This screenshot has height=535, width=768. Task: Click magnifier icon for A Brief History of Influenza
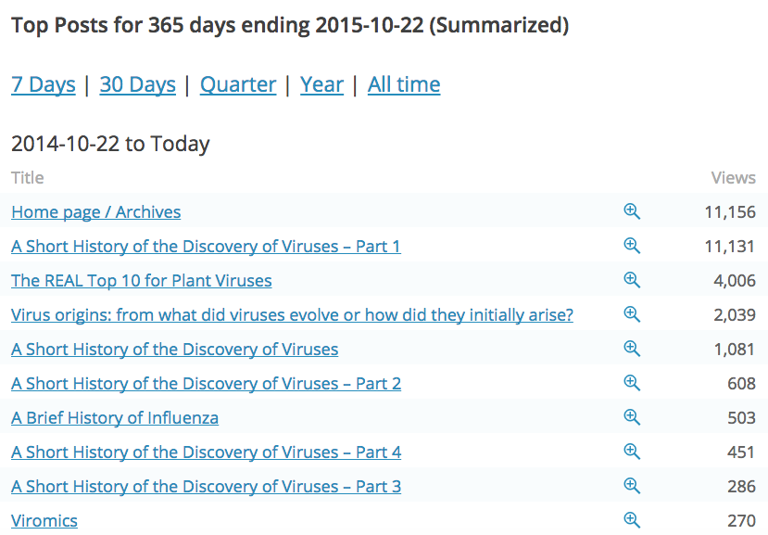tap(632, 417)
